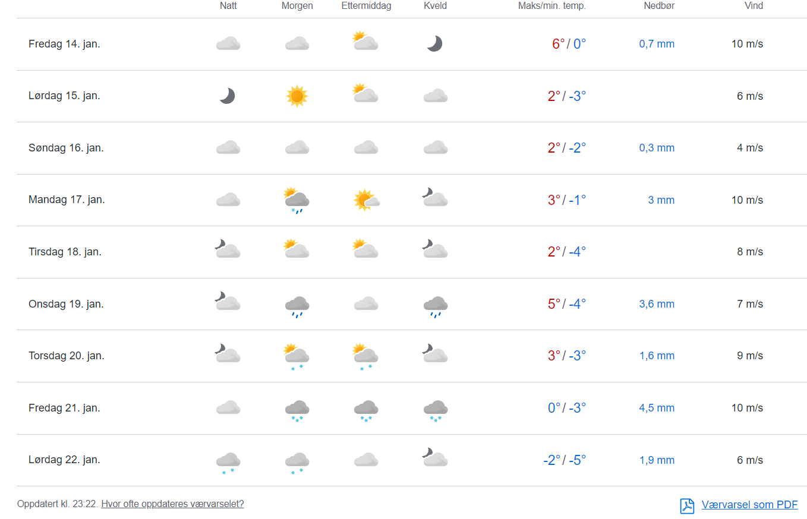Click the 'Nedbør' column header
The height and width of the screenshot is (519, 807).
(x=659, y=6)
